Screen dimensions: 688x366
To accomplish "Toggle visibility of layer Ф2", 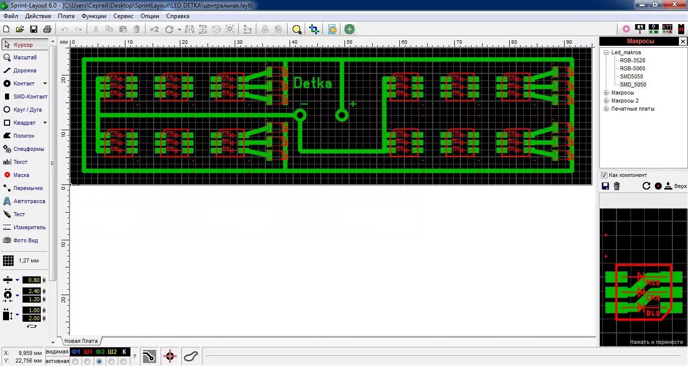I will pos(100,352).
